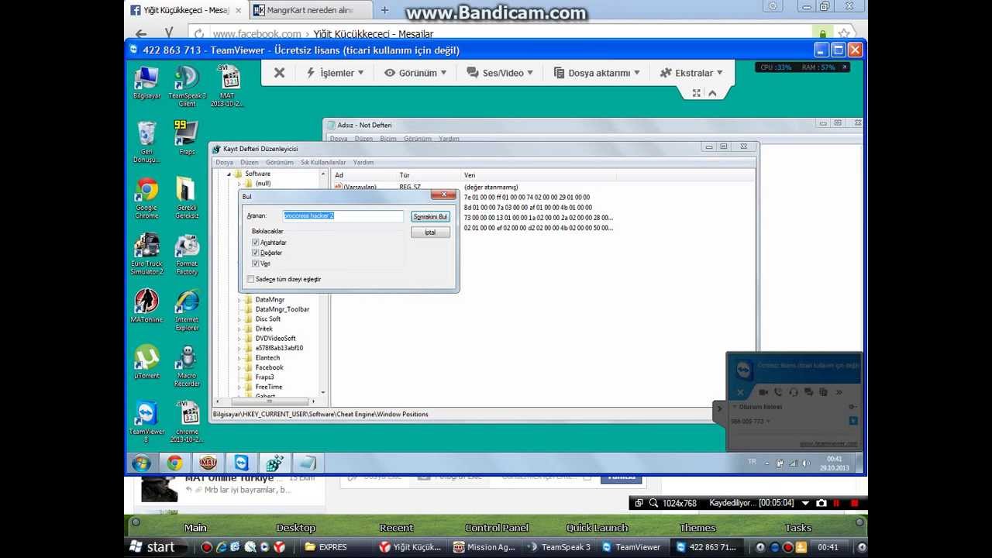Open the Dosya menu in the Registry Editor
The width and height of the screenshot is (992, 558).
coord(224,163)
